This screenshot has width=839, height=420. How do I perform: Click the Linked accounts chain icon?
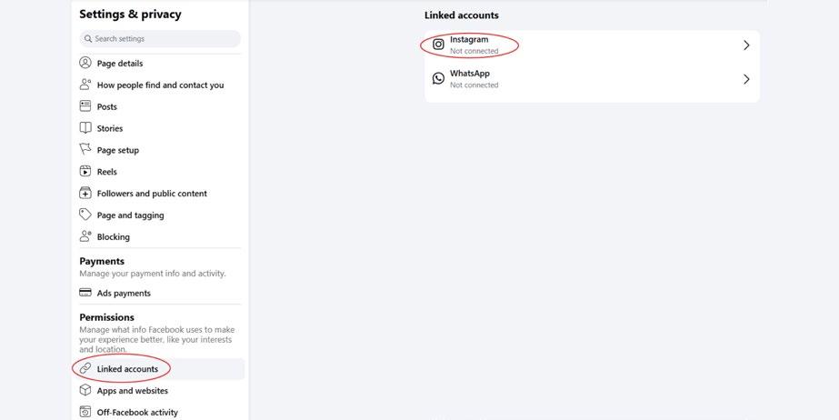tap(85, 368)
